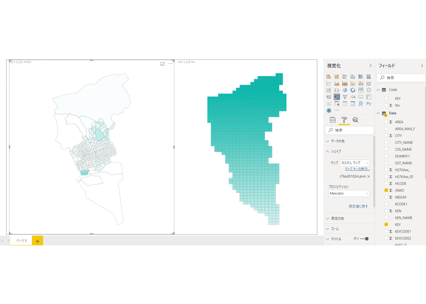Collapse the Code table in Fields
The height and width of the screenshot is (304, 426).
(x=379, y=90)
